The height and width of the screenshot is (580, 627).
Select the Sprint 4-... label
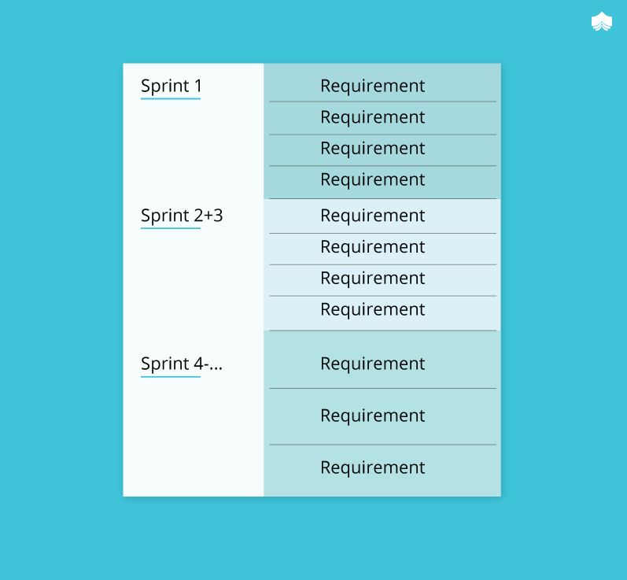tap(182, 364)
